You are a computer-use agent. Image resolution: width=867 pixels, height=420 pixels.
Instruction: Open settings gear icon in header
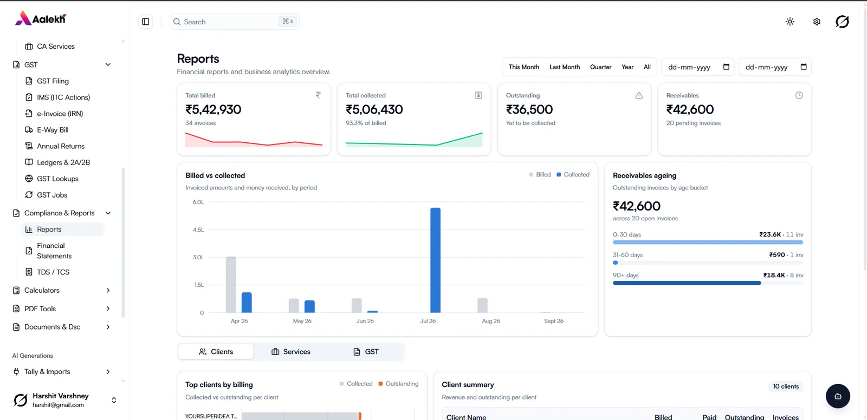pyautogui.click(x=817, y=22)
